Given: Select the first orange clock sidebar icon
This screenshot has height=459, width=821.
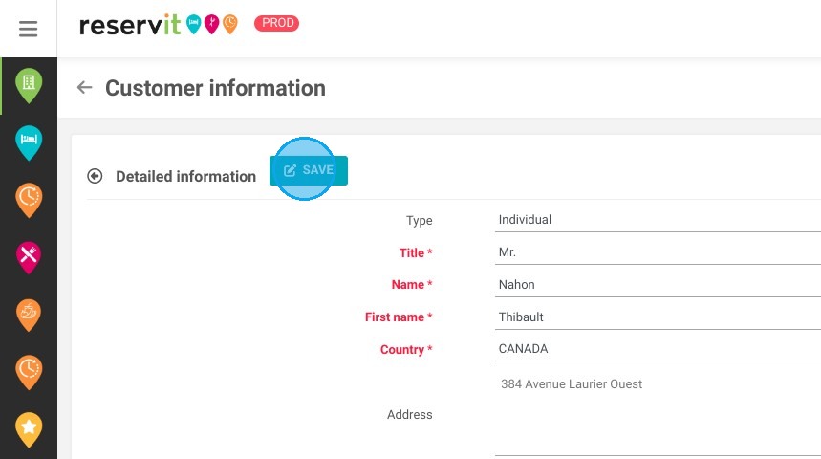Looking at the screenshot, I should (x=29, y=200).
